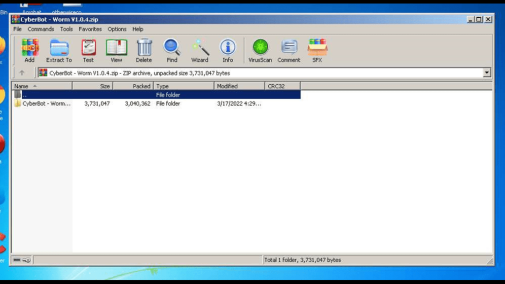Click the 3,040,362 packed cell
Image resolution: width=505 pixels, height=284 pixels.
tap(138, 104)
